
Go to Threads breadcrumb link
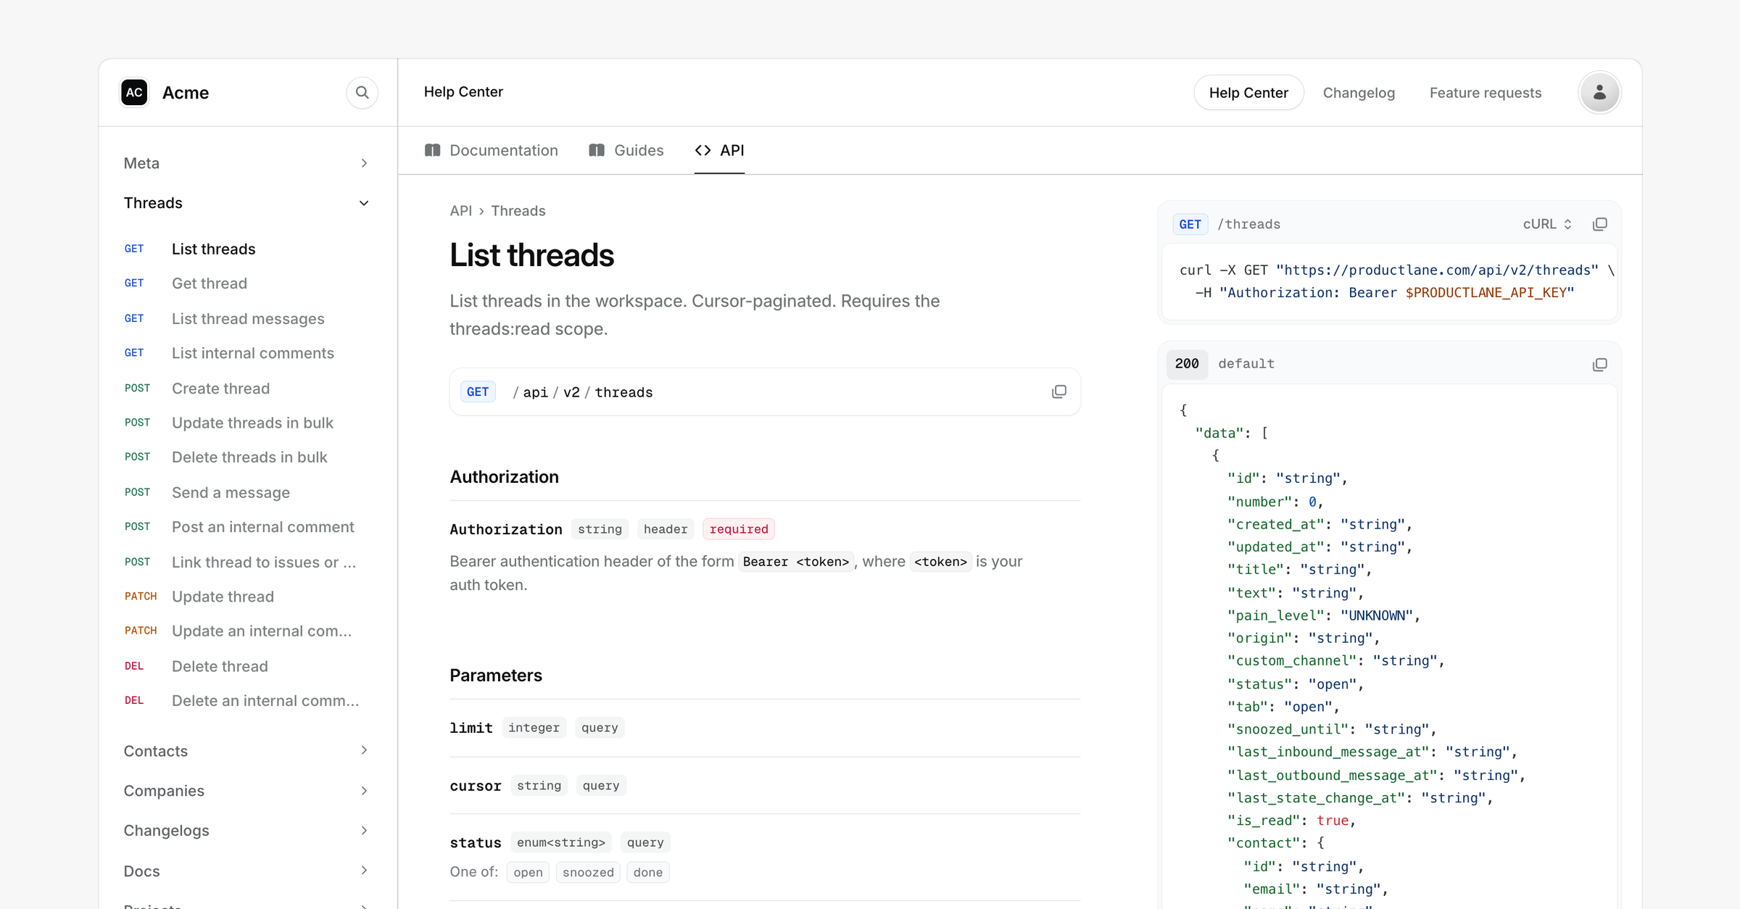tap(518, 211)
